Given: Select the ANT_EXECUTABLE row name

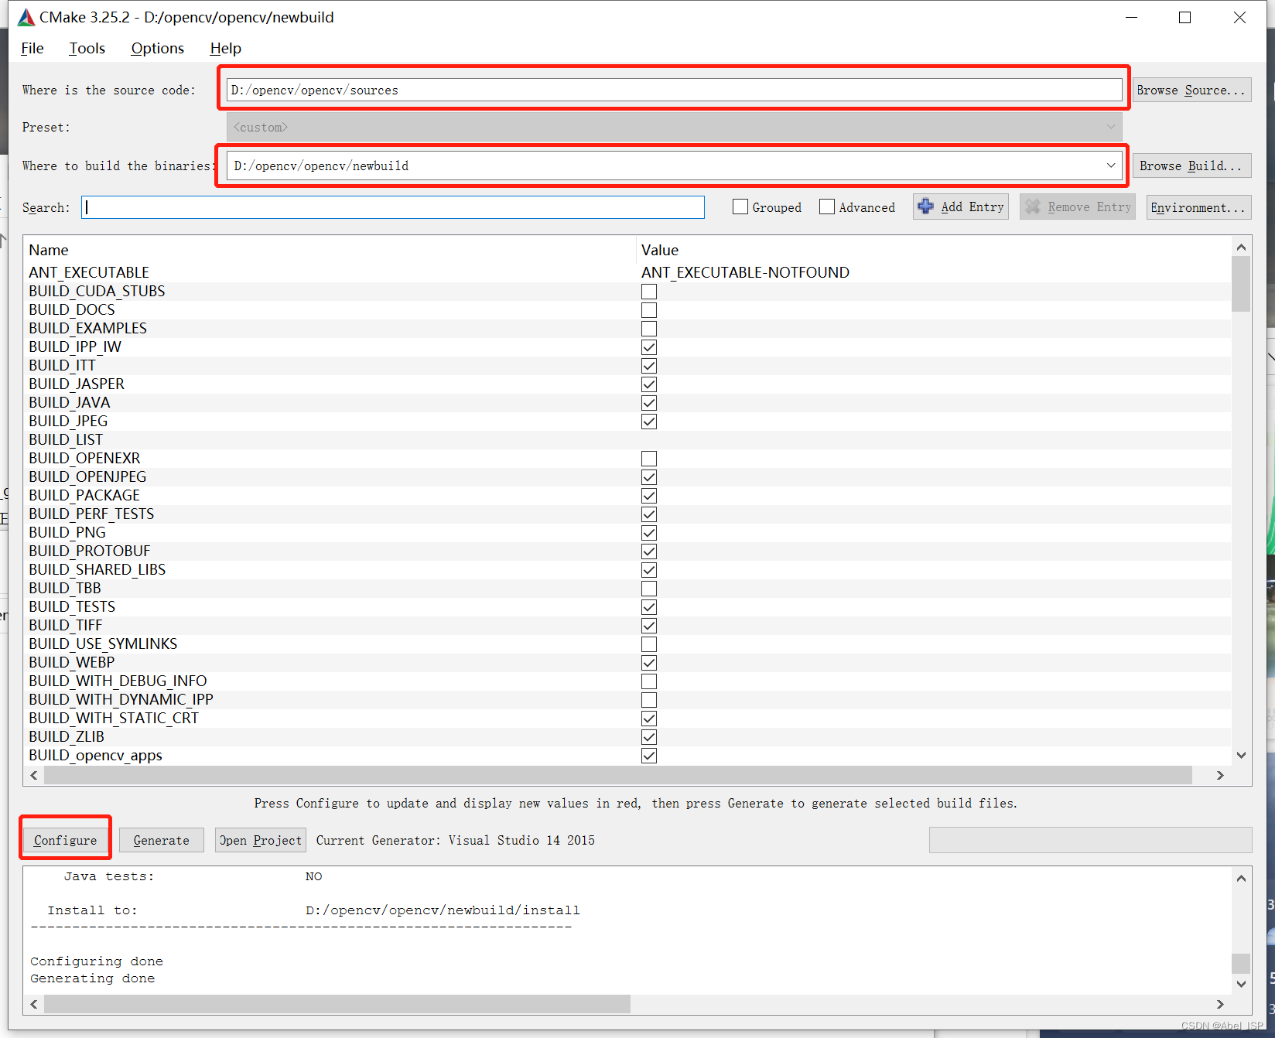Looking at the screenshot, I should pos(89,272).
